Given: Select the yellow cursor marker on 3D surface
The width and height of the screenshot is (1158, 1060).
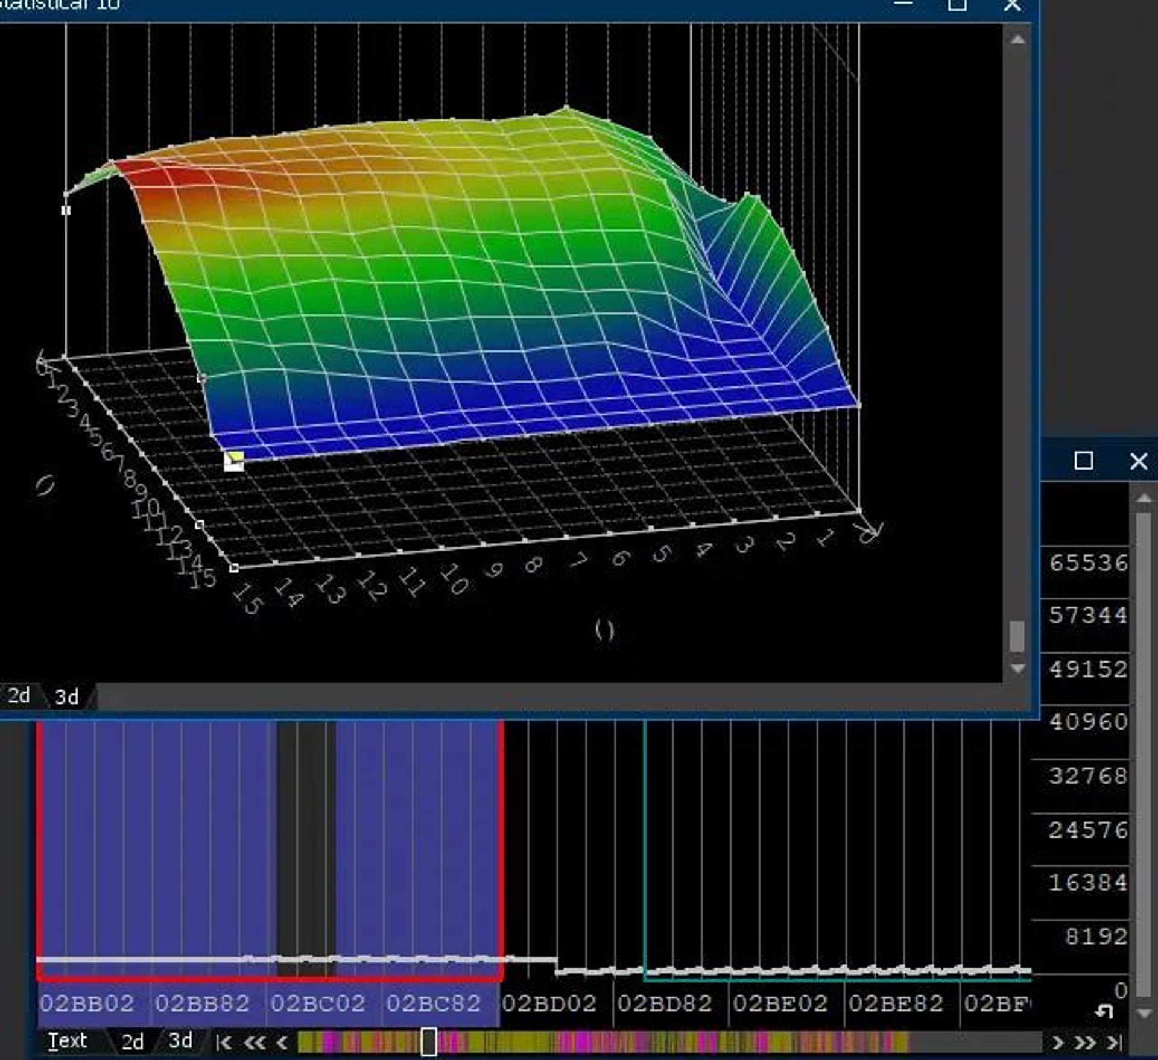Looking at the screenshot, I should click(233, 461).
